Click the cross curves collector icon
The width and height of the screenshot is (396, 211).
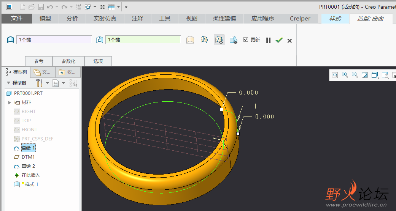coord(100,40)
